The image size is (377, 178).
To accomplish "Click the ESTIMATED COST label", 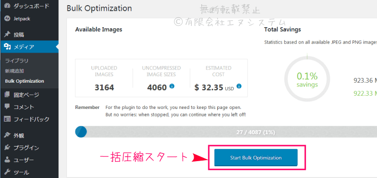I will click(218, 71).
